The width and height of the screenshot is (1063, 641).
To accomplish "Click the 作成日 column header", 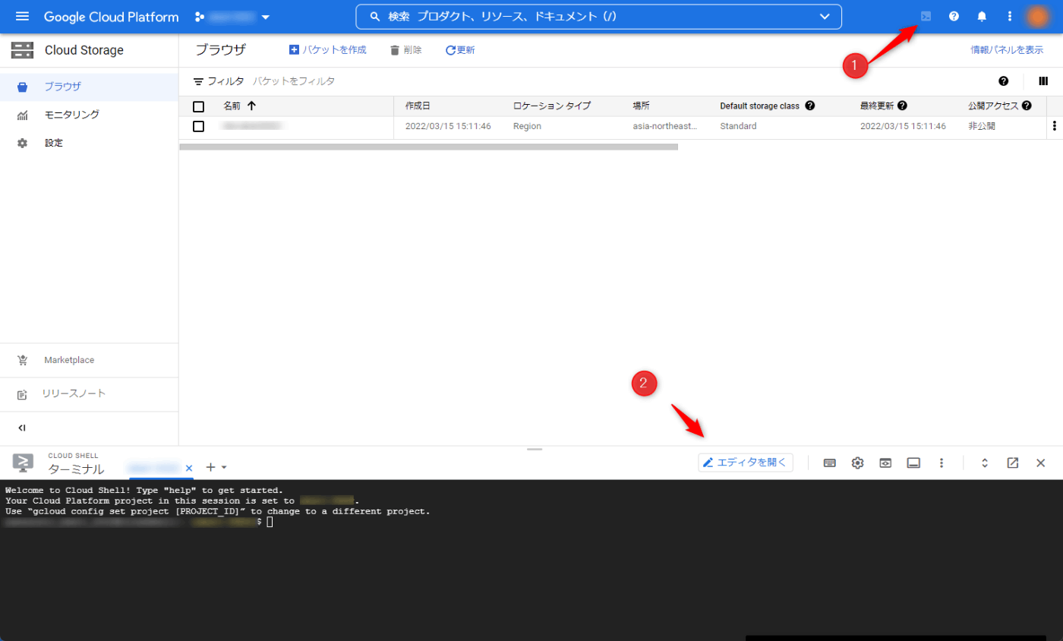I will 418,106.
